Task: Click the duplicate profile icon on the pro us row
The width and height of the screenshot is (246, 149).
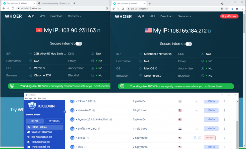Action: tap(200, 138)
